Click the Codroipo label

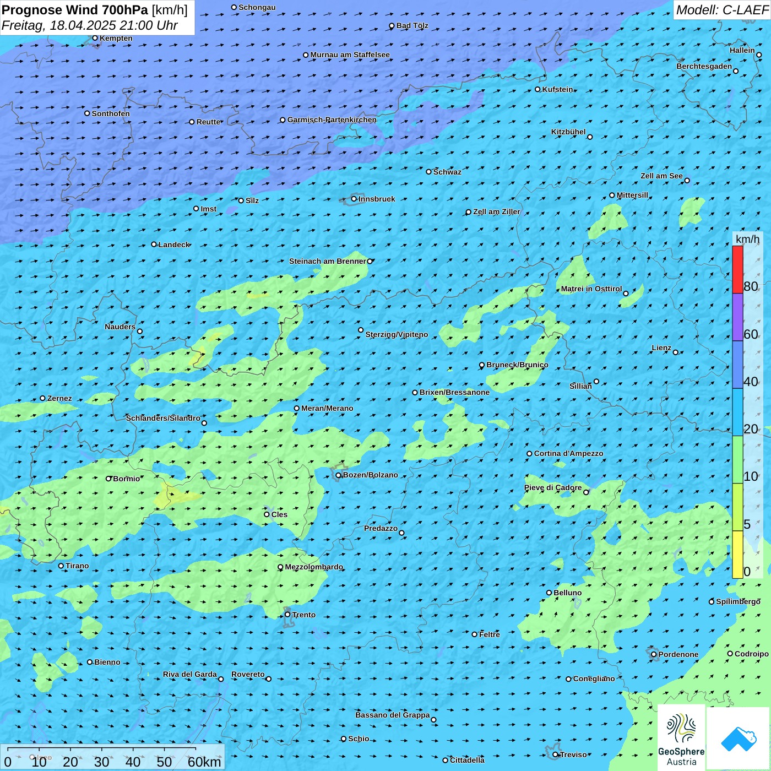(752, 654)
